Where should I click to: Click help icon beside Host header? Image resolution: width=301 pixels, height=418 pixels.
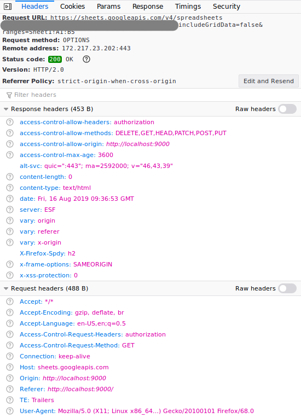click(x=10, y=367)
